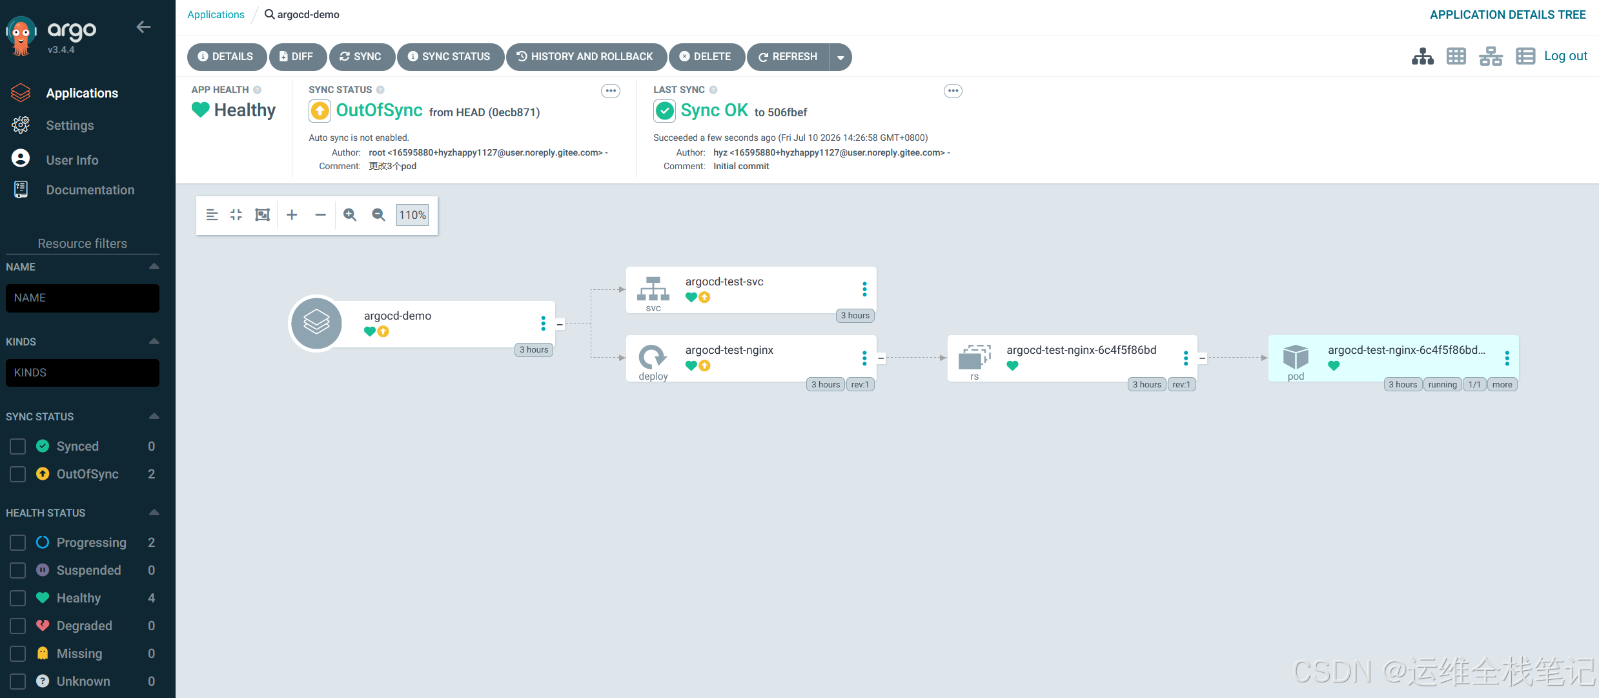Click the Applications breadcrumb link

(x=216, y=14)
